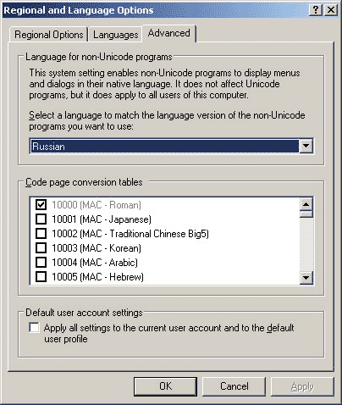Viewport: 342px width, 405px height.
Task: Enable the 10005 (MAC - Hebrew) code page
Action: (x=41, y=276)
